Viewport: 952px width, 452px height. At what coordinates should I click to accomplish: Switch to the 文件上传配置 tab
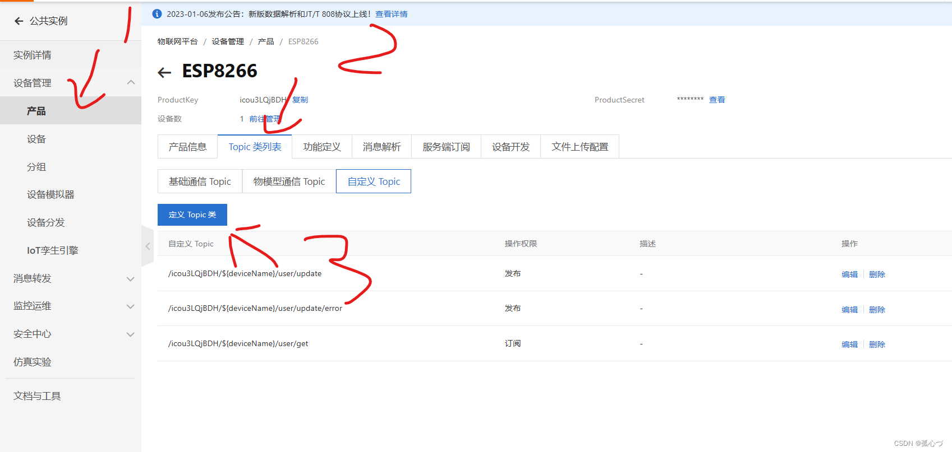tap(580, 147)
